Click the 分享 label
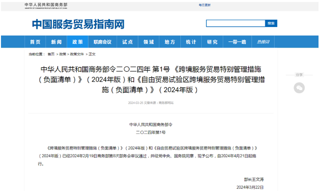320x194 pixels. point(299,75)
